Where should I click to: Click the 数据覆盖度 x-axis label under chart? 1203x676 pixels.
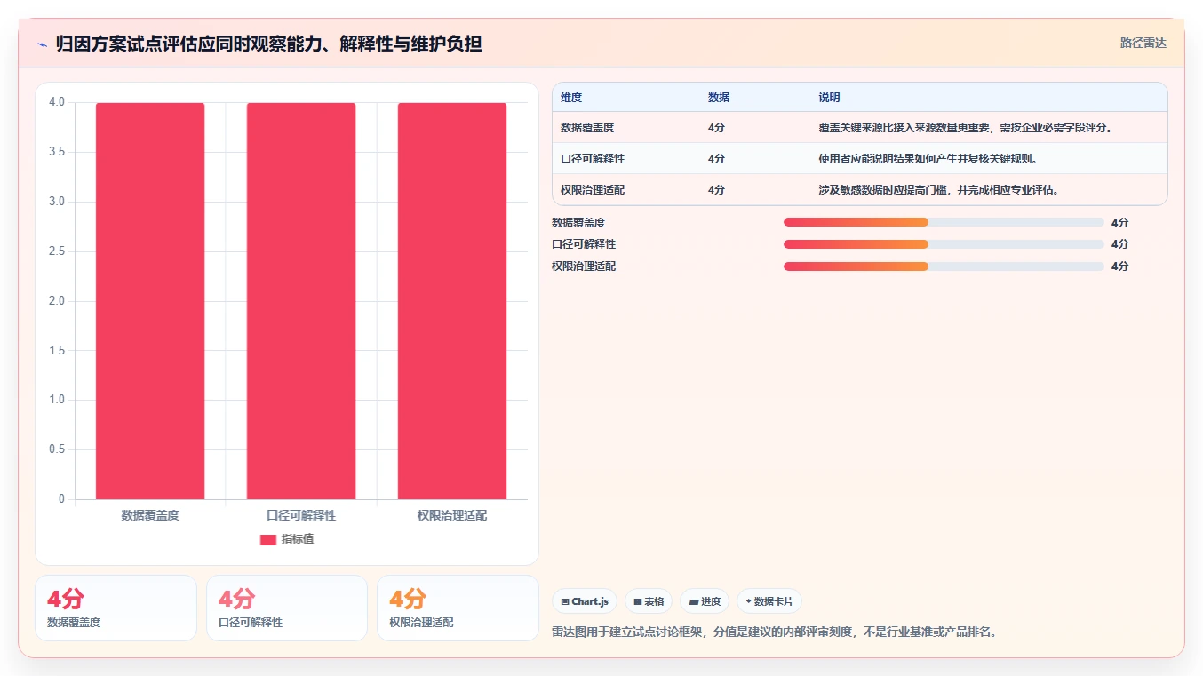pos(150,515)
